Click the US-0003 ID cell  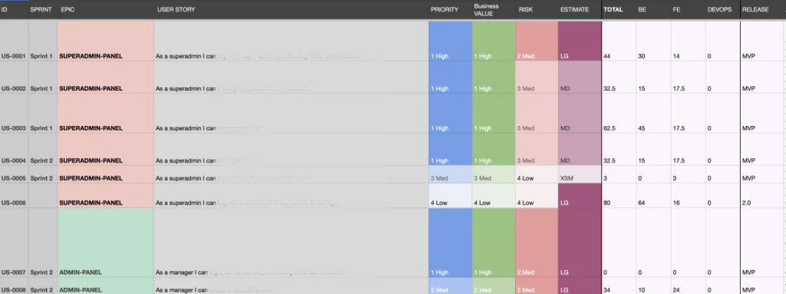14,114
